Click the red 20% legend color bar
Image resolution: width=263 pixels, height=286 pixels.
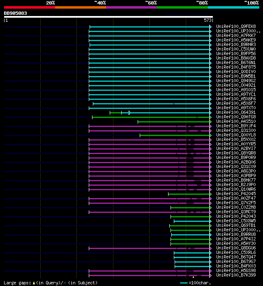(x=30, y=7)
